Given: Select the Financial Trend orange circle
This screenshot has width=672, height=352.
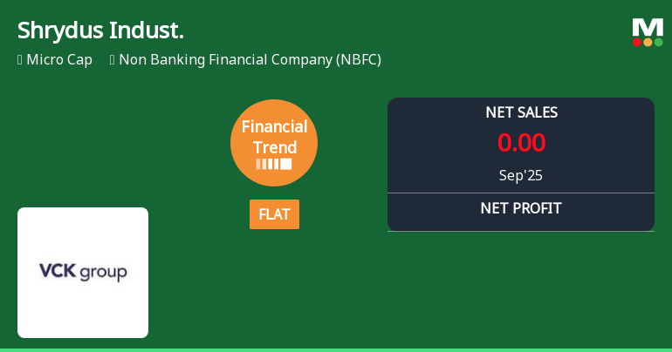Looking at the screenshot, I should (x=274, y=143).
